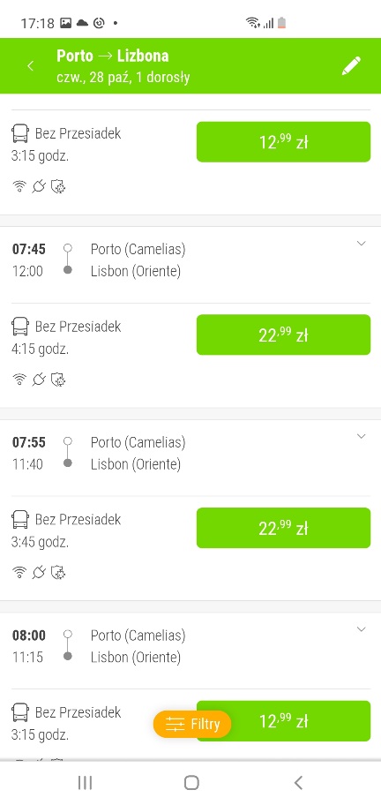Viewport: 381px width, 805px height.
Task: Tap power plug icon on 07:55 trip
Action: point(39,573)
